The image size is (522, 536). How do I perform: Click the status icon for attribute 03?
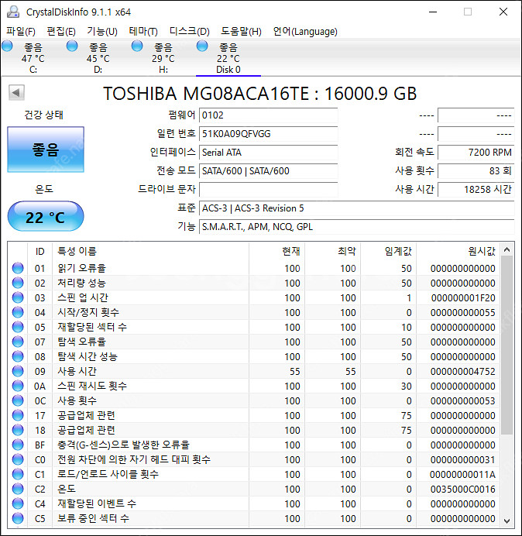(18, 297)
